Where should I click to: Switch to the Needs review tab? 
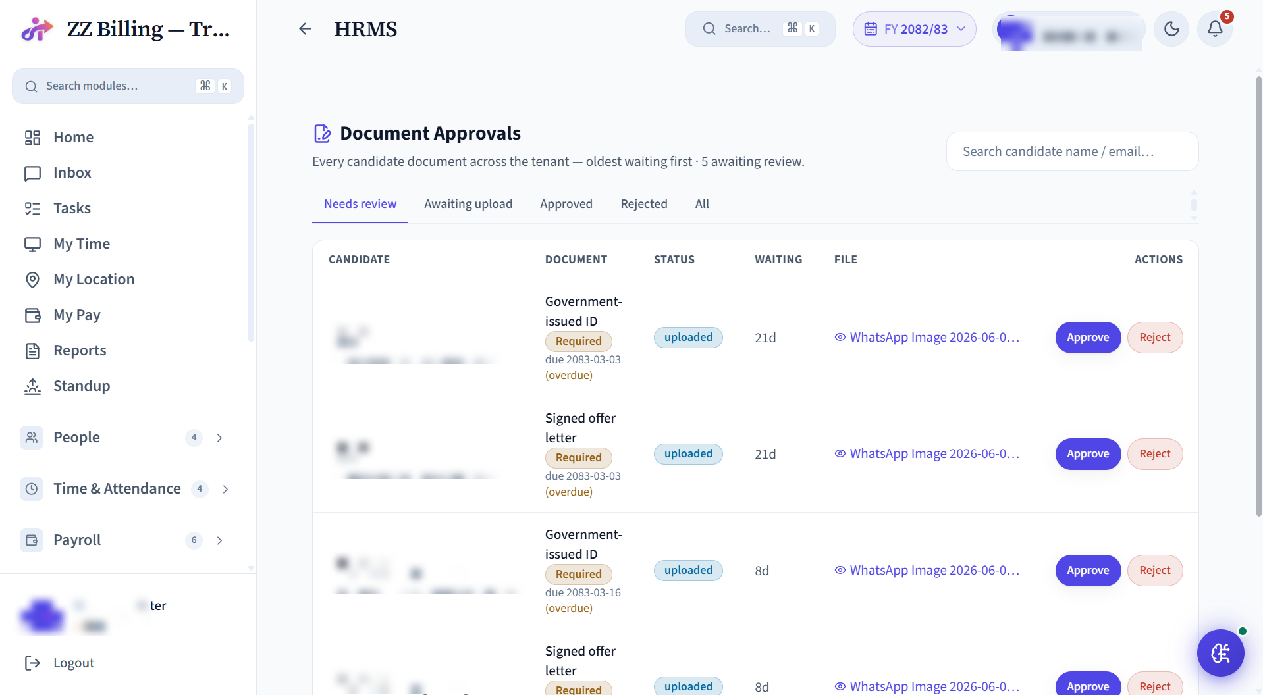[360, 204]
